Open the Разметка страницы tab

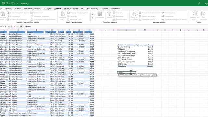pyautogui.click(x=32, y=8)
